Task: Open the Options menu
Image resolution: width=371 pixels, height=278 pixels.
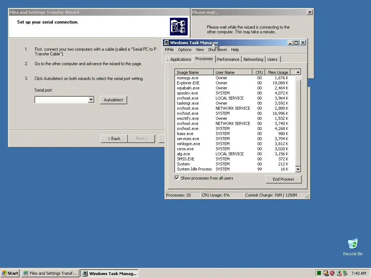Action: 184,50
